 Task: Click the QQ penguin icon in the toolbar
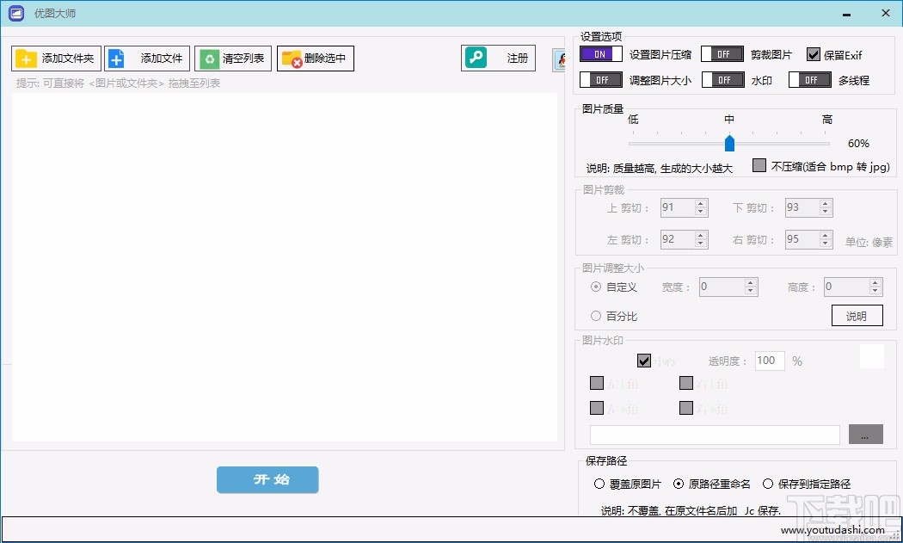coord(561,60)
